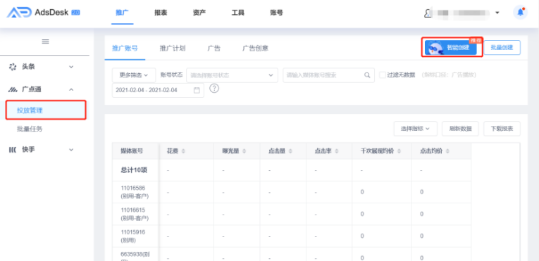Open the date picker calendar icon

point(197,90)
